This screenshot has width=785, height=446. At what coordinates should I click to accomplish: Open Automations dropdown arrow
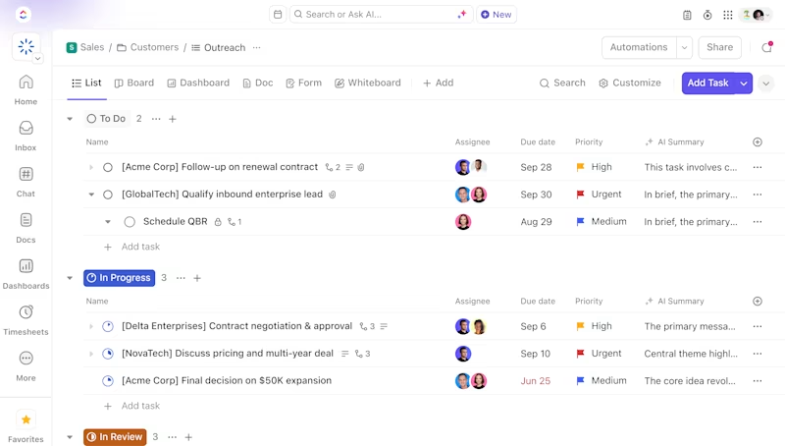coord(684,47)
